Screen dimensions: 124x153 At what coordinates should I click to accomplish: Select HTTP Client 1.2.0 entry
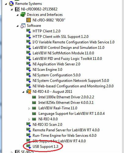coord(46,31)
